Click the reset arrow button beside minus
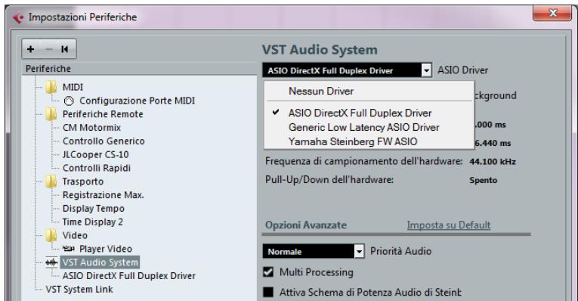The height and width of the screenshot is (301, 578). coord(65,49)
